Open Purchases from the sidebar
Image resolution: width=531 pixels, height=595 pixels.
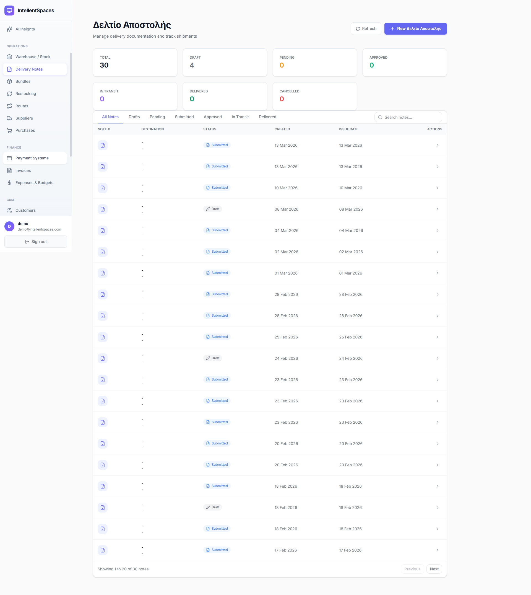tap(35, 131)
